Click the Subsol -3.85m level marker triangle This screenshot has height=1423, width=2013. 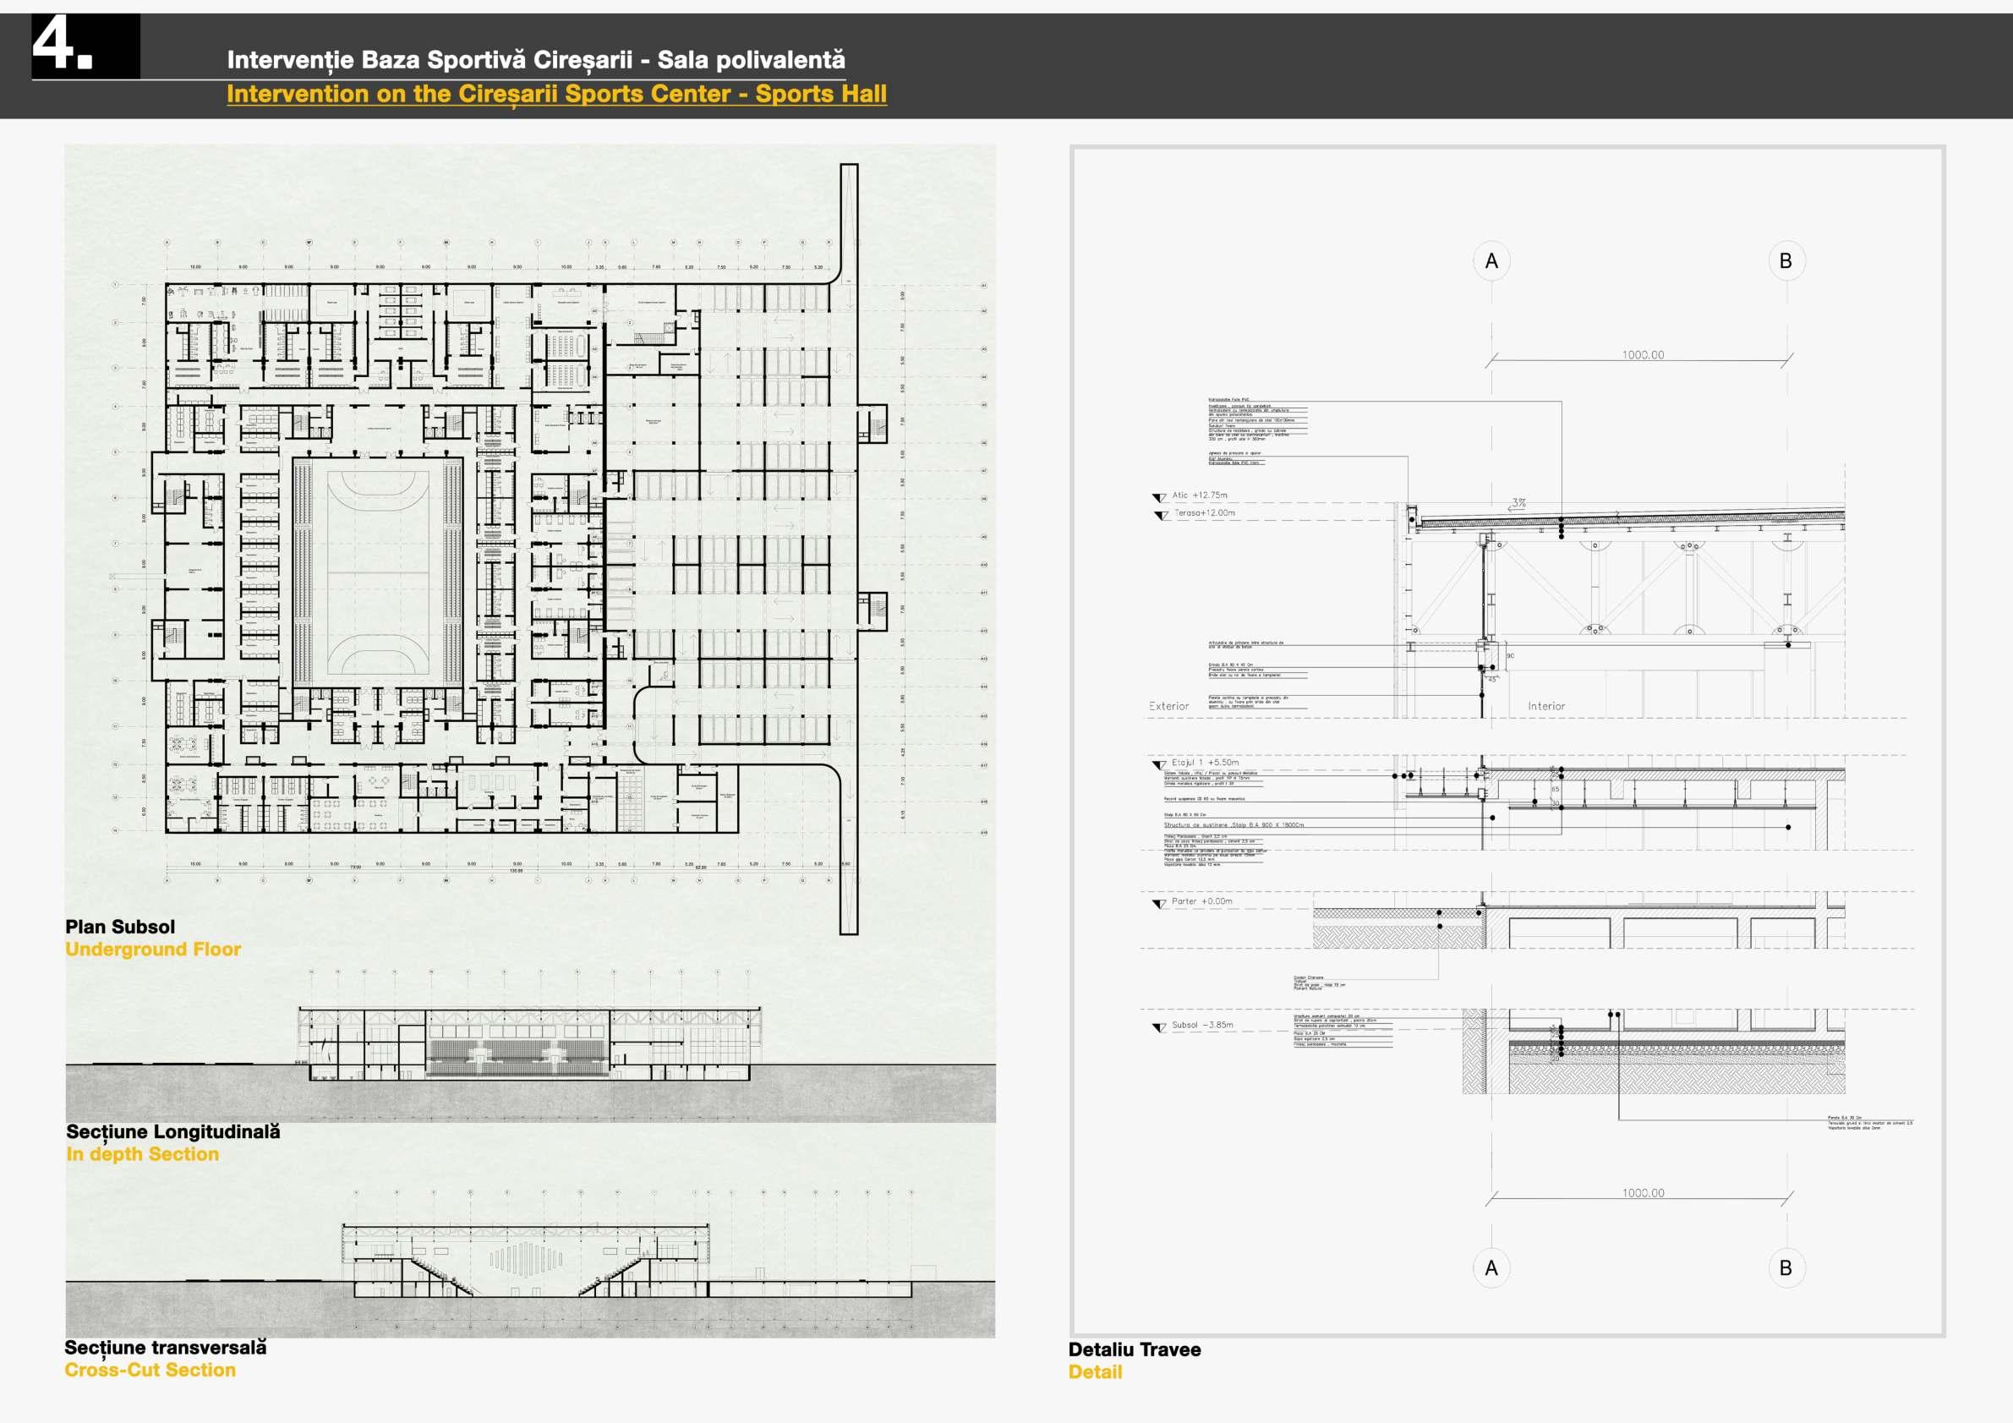coord(1158,1027)
